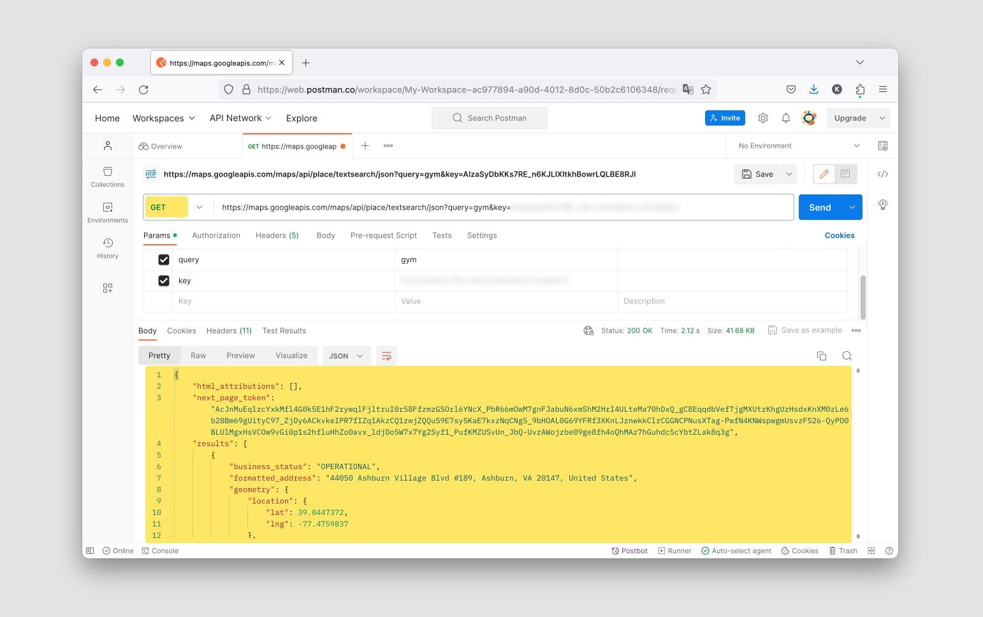Open the browser tab list chevron
The image size is (983, 617).
[860, 62]
